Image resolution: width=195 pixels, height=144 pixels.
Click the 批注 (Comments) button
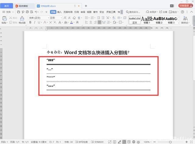click(173, 12)
